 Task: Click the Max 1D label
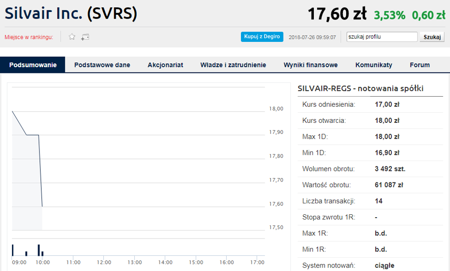(x=315, y=137)
